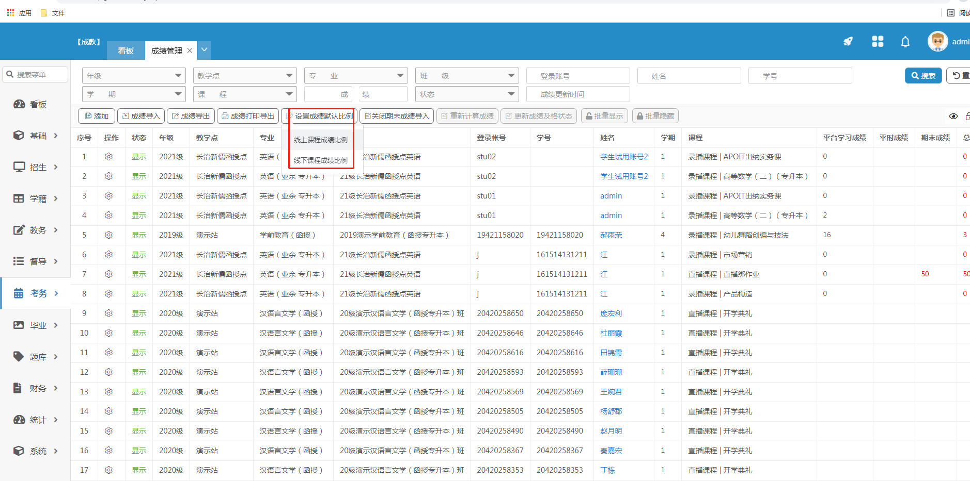Screen dimensions: 970x481
Task: Click the 搜索 button
Action: [923, 76]
